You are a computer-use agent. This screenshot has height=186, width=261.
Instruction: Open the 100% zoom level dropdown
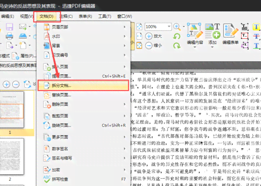click(x=169, y=27)
